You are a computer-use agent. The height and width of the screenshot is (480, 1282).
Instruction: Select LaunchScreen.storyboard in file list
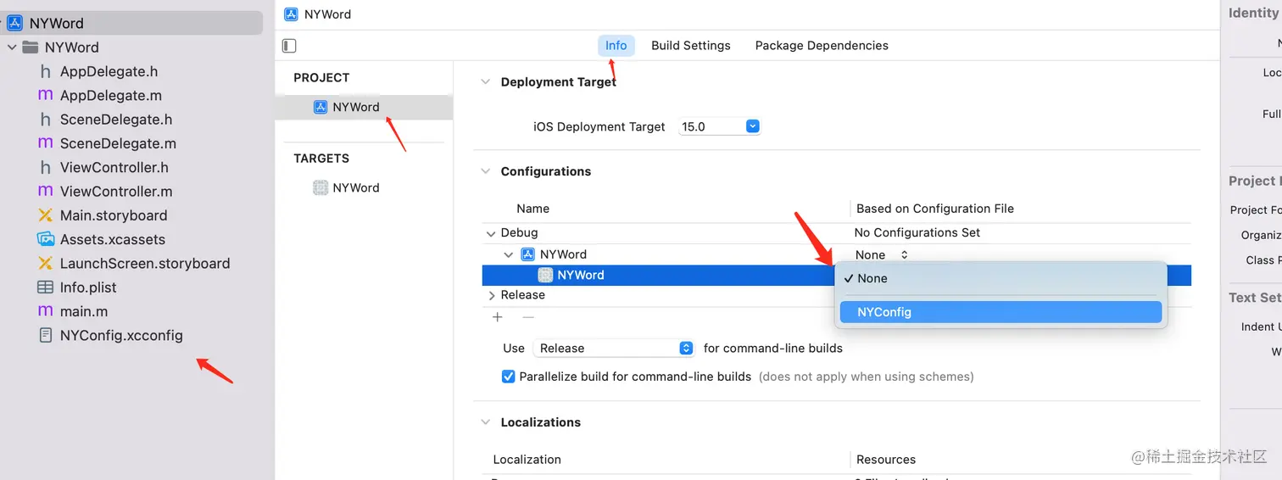[x=145, y=263]
